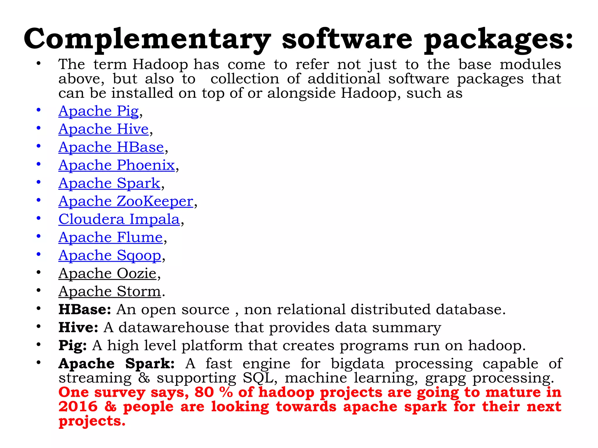Open the Apache Phoenix link

pyautogui.click(x=117, y=165)
